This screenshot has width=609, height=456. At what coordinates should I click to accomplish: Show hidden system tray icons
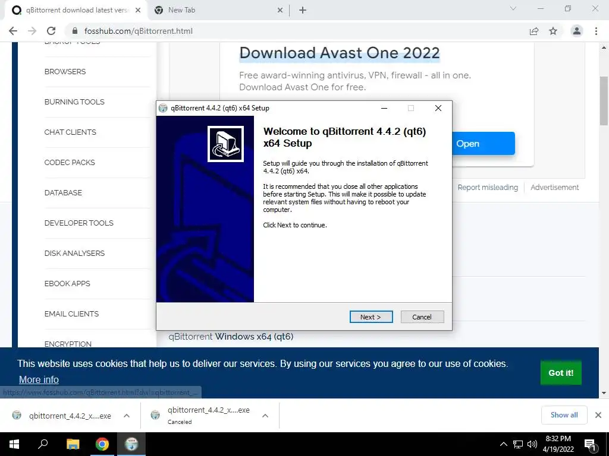503,444
